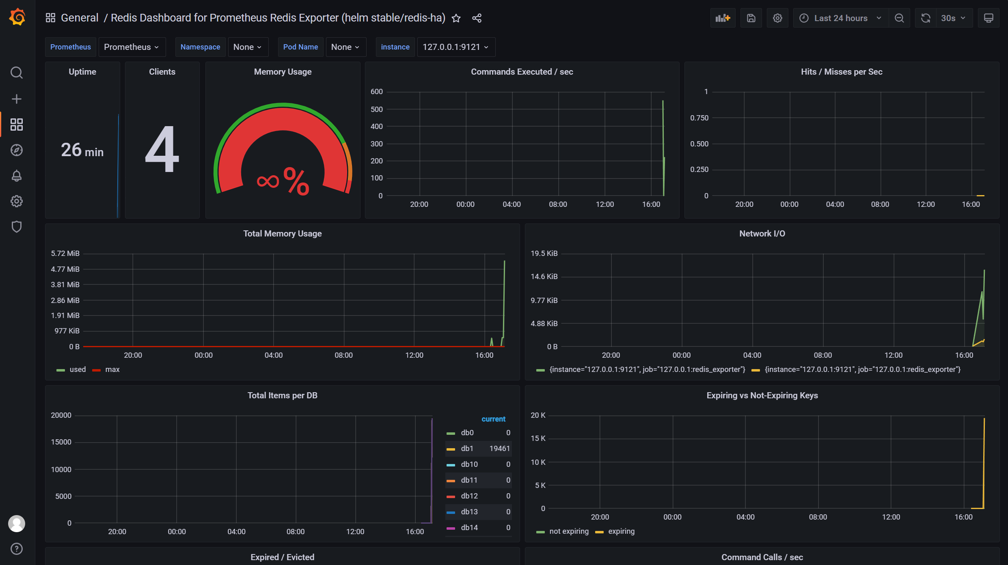Image resolution: width=1008 pixels, height=565 pixels.
Task: Toggle the max series in legend
Action: coord(112,370)
